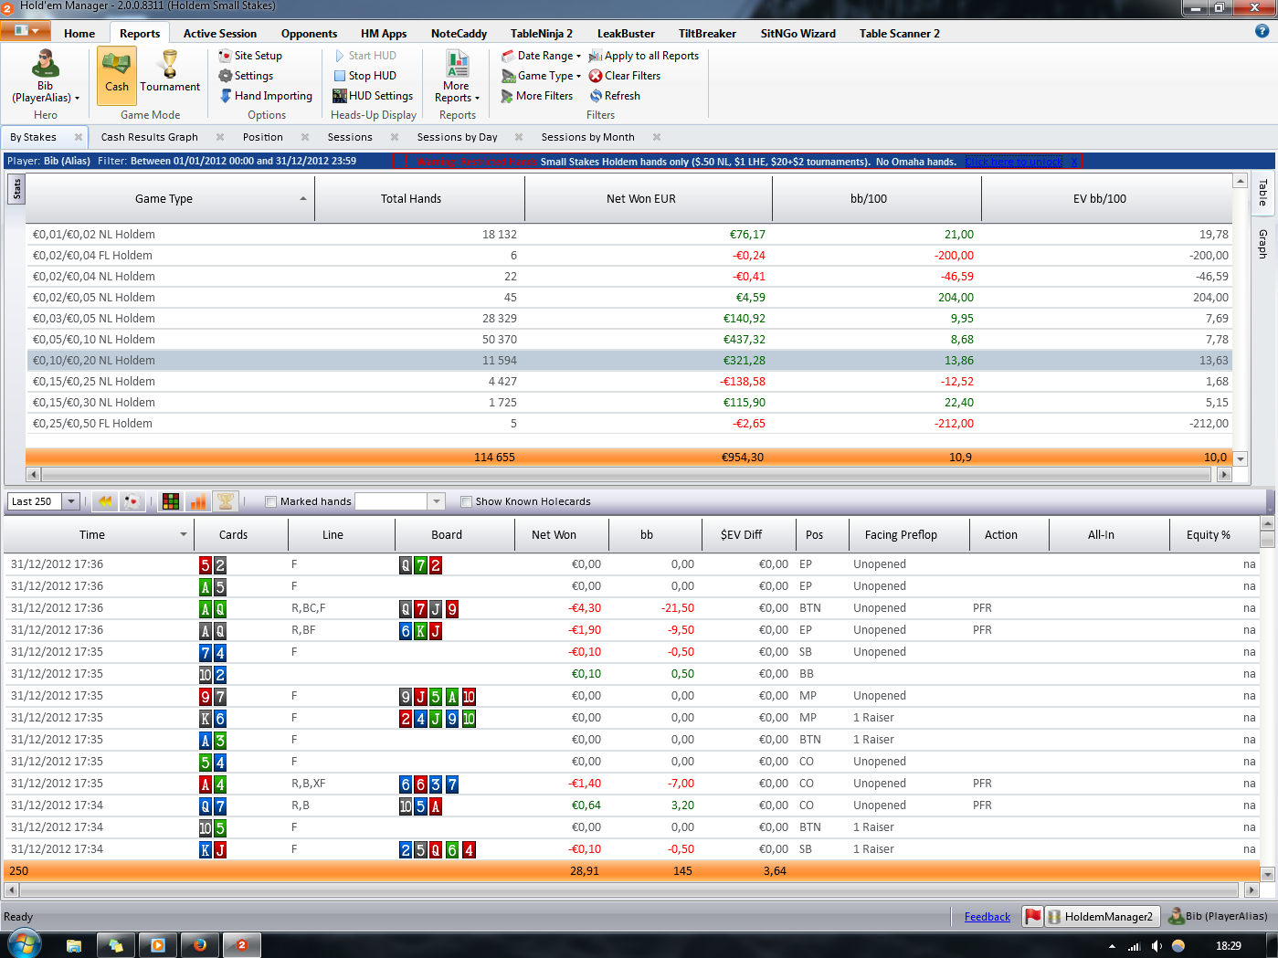Open the NoteCaddy ribbon tab
The image size is (1278, 958).
[x=459, y=34]
